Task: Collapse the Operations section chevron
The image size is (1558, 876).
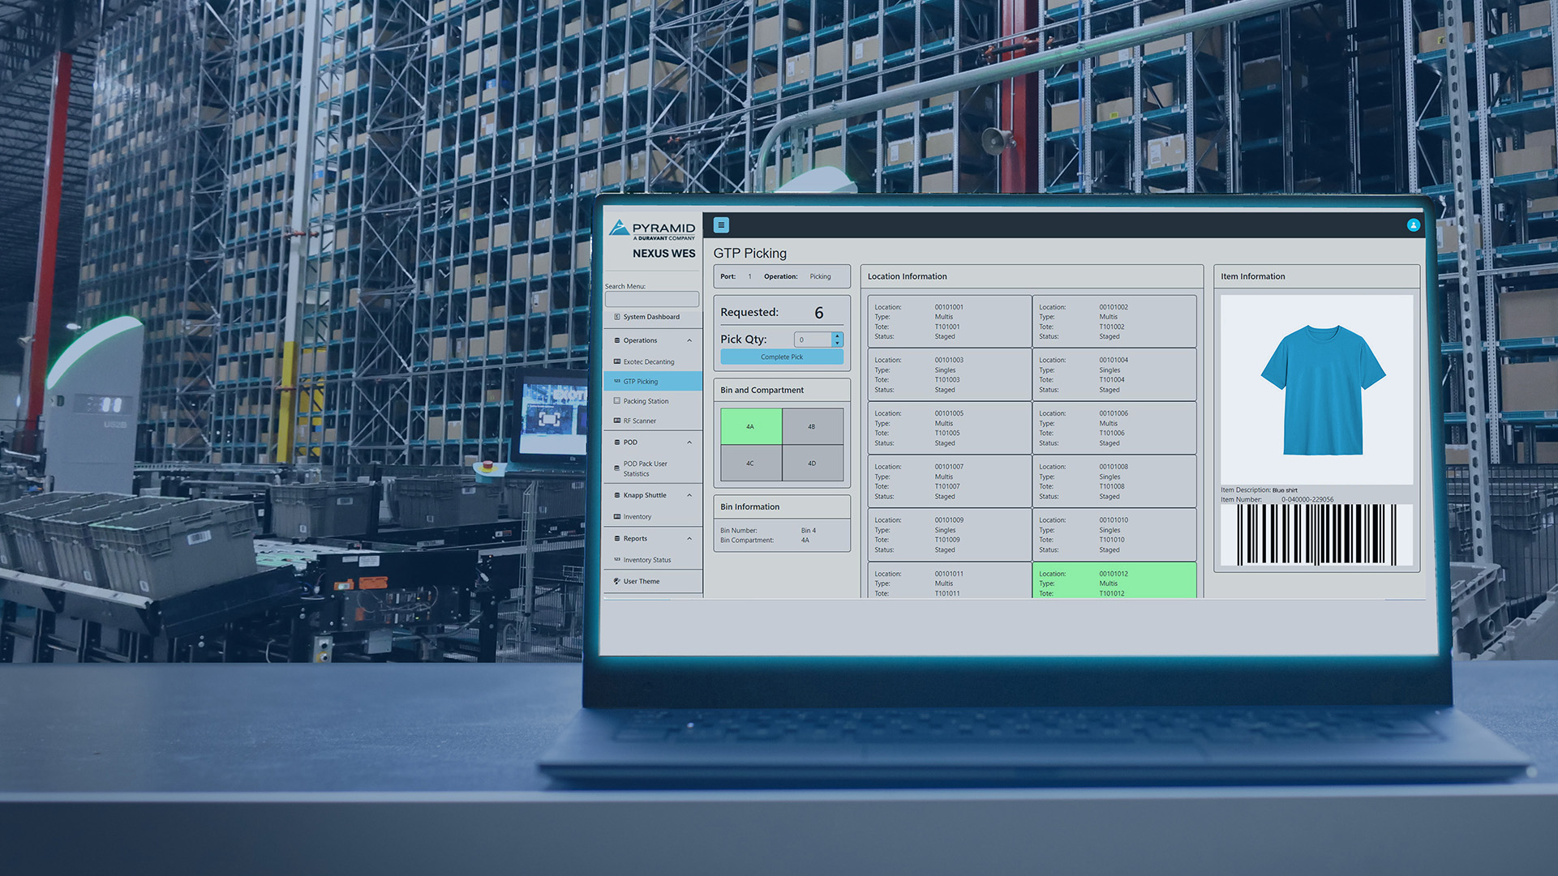Action: [689, 340]
